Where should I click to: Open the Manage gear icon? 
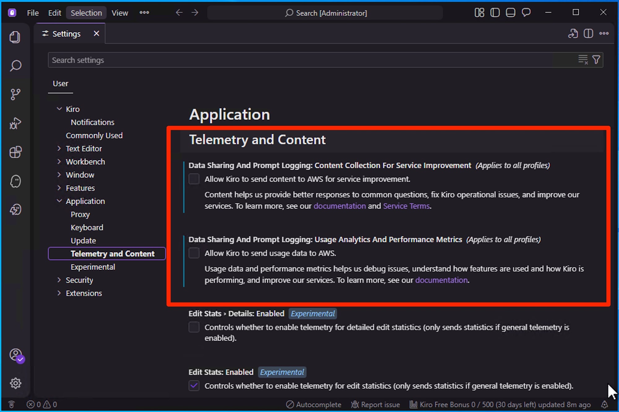tap(15, 383)
